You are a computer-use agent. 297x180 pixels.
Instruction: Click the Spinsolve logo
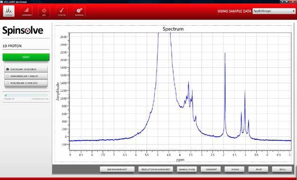(23, 31)
